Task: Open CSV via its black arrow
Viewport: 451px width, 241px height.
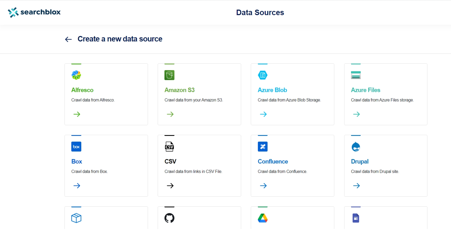Action: [170, 186]
